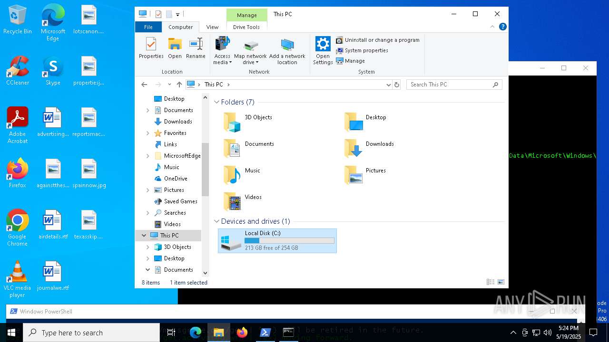
Task: Expand the Pictures tree node
Action: (x=147, y=190)
